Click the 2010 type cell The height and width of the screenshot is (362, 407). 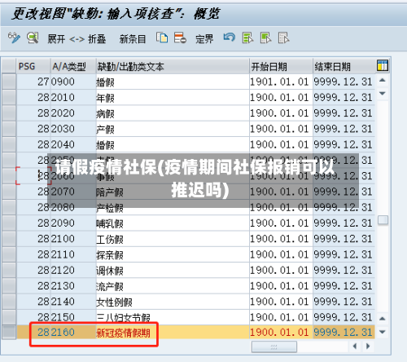[x=73, y=98]
